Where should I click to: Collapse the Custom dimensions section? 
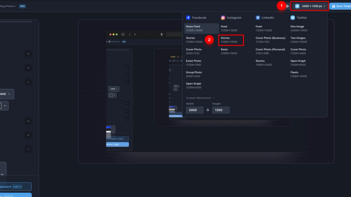coord(200,98)
